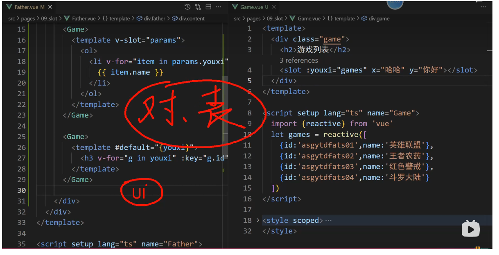Screen dimensions: 499x255
Task: Click line number 16 in Father.vue gutter
Action: coord(21,40)
